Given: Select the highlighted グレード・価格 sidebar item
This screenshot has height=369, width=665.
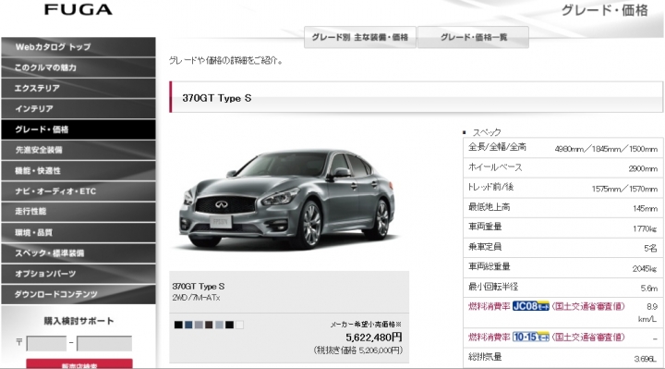Looking at the screenshot, I should pos(79,129).
